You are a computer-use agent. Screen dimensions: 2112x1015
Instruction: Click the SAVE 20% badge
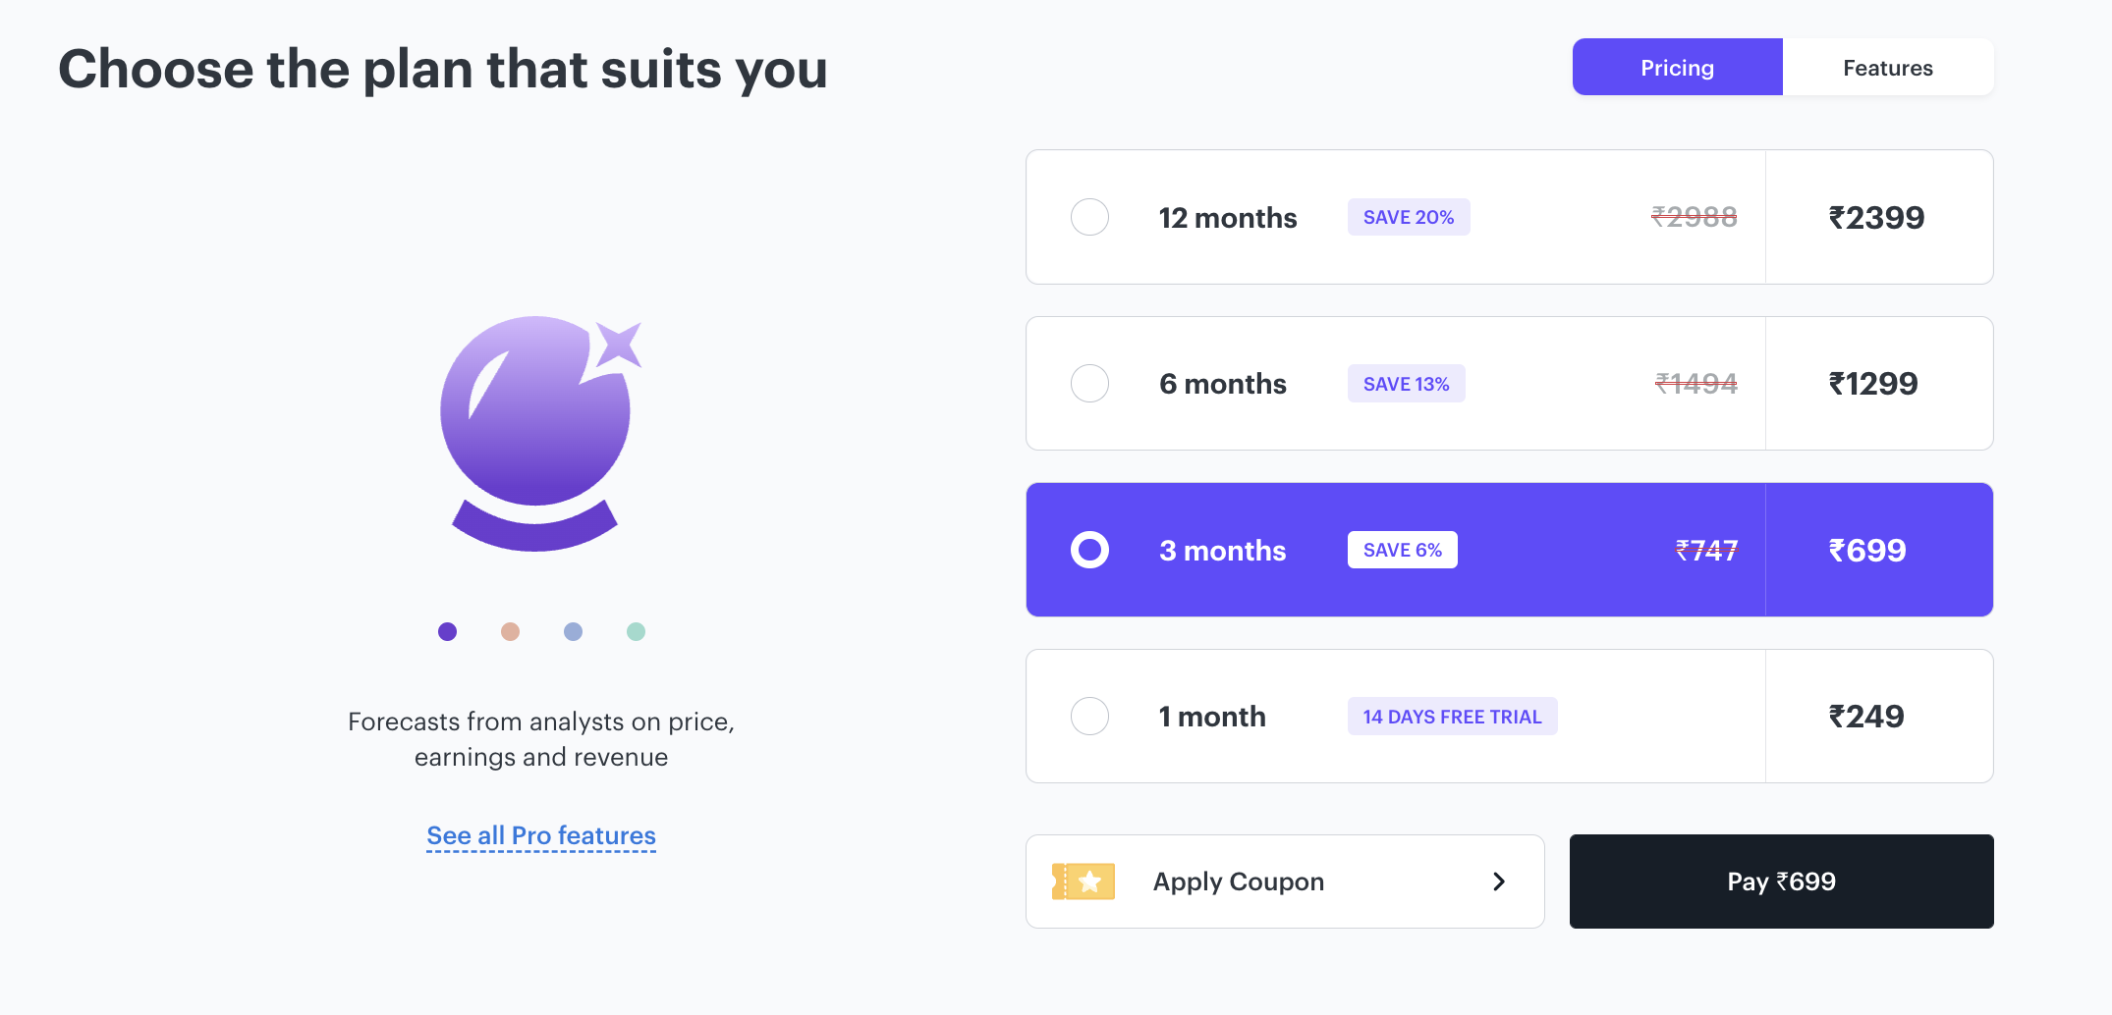[1409, 217]
